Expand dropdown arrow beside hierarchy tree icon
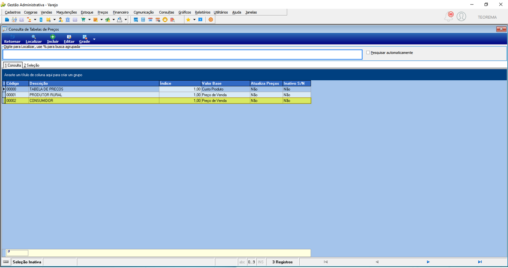The image size is (508, 268). 35,19
